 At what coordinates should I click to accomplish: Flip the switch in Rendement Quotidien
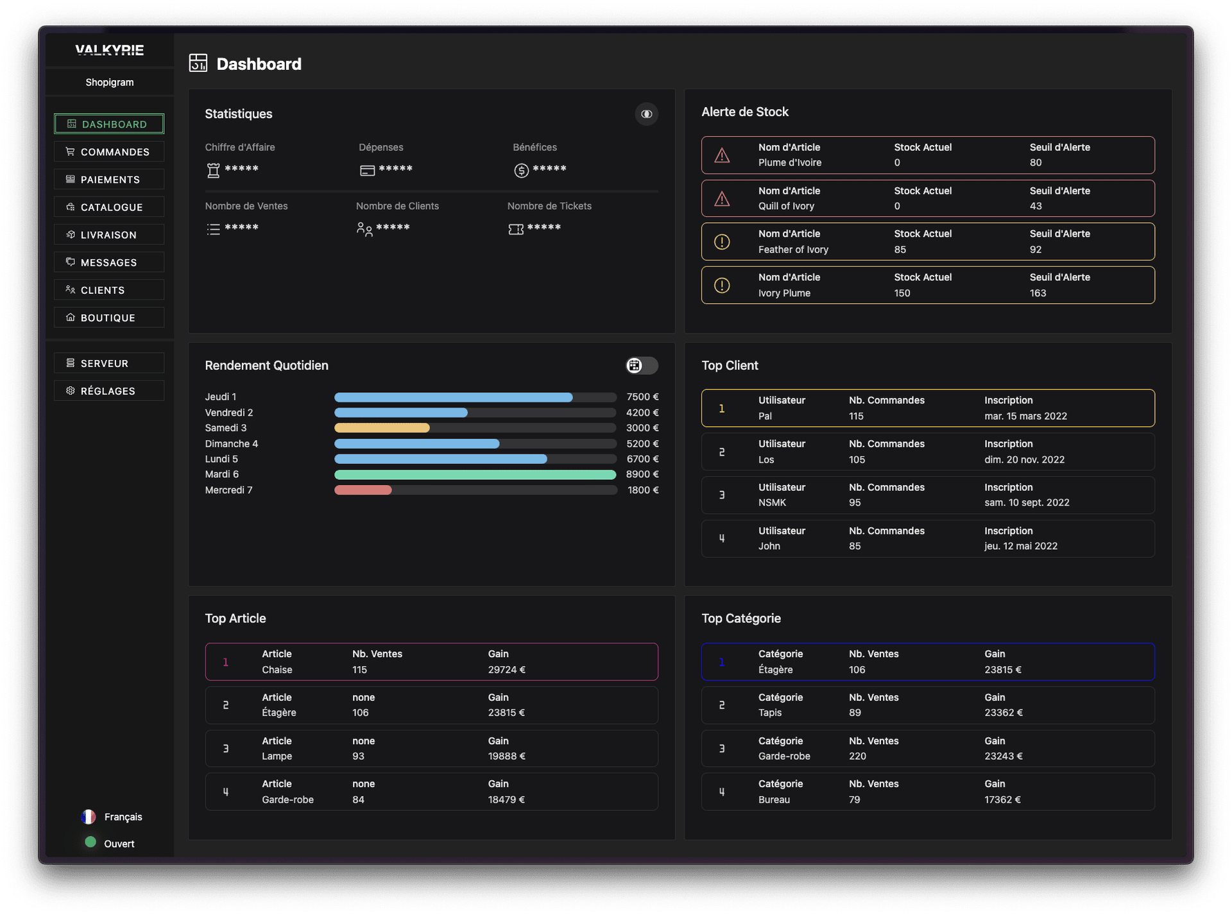(642, 366)
